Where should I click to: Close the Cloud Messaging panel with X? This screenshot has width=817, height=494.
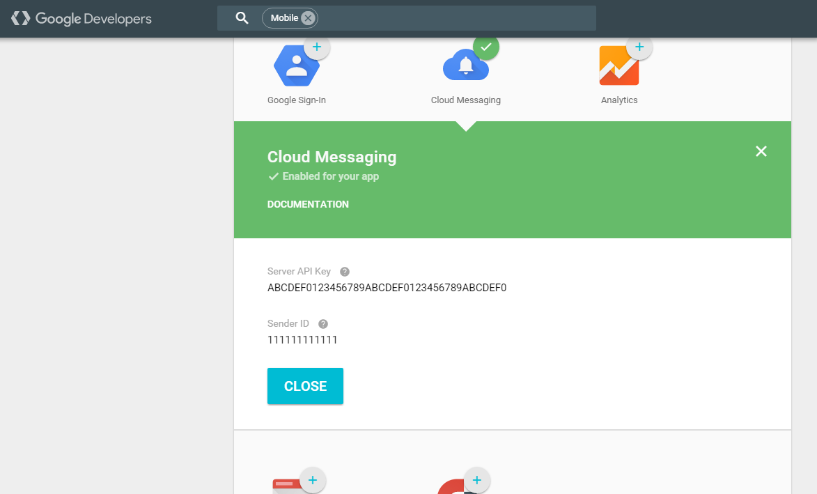(761, 151)
